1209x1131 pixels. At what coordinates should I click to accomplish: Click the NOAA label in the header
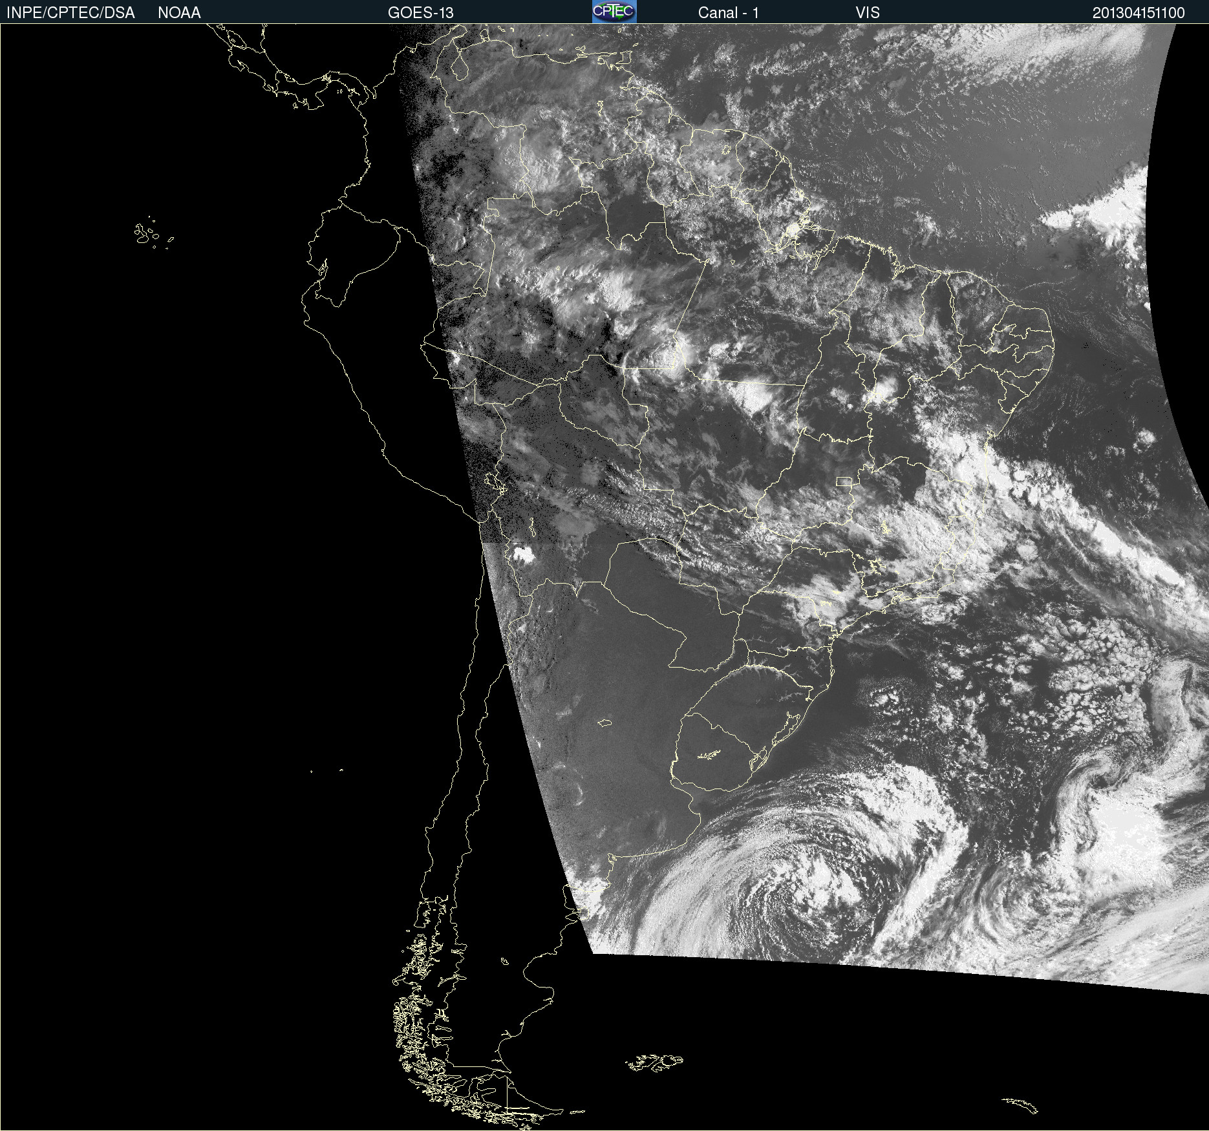(x=179, y=13)
